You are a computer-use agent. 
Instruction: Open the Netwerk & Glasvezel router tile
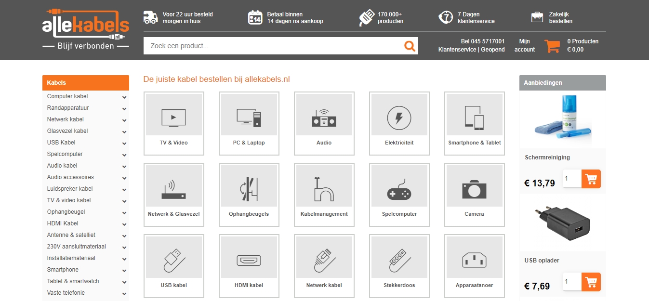(174, 195)
